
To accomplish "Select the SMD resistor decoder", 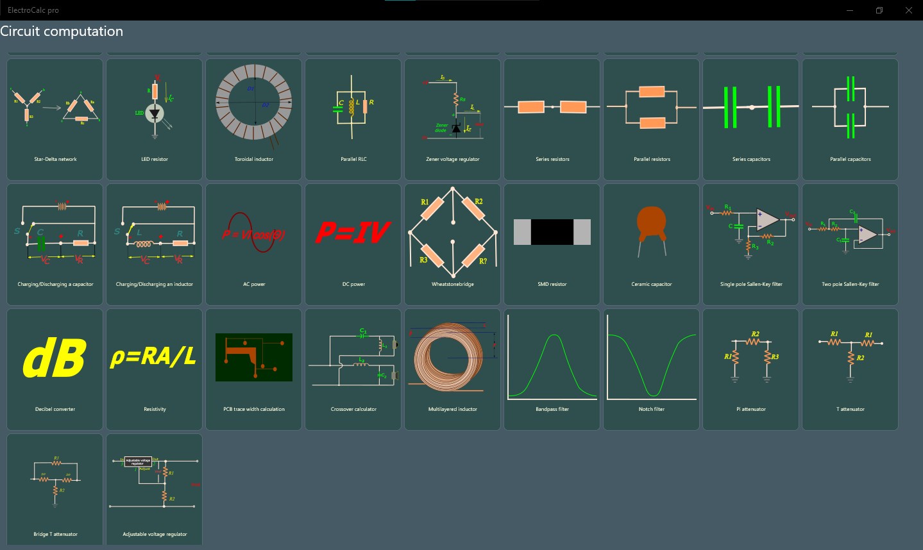I will [552, 244].
